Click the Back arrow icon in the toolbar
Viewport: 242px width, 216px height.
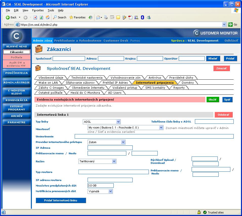tap(8, 17)
